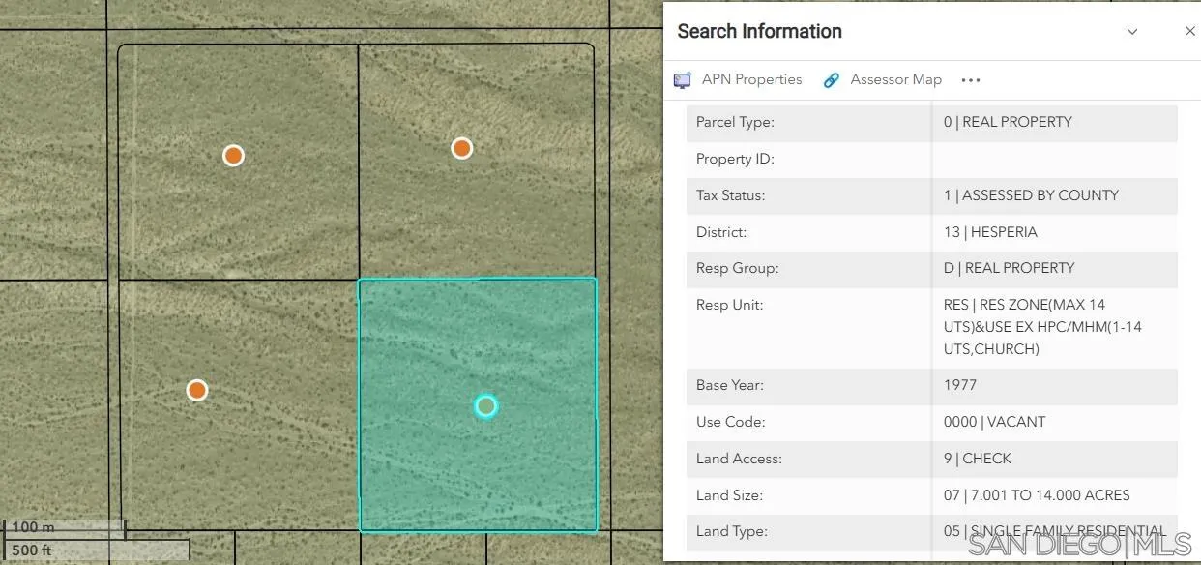
Task: Click the District value 13 | HESPERIA
Action: (x=990, y=232)
